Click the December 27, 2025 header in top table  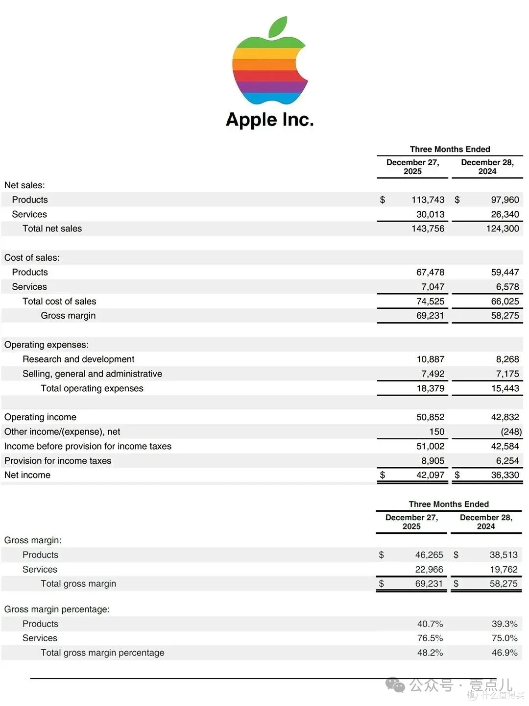point(412,167)
